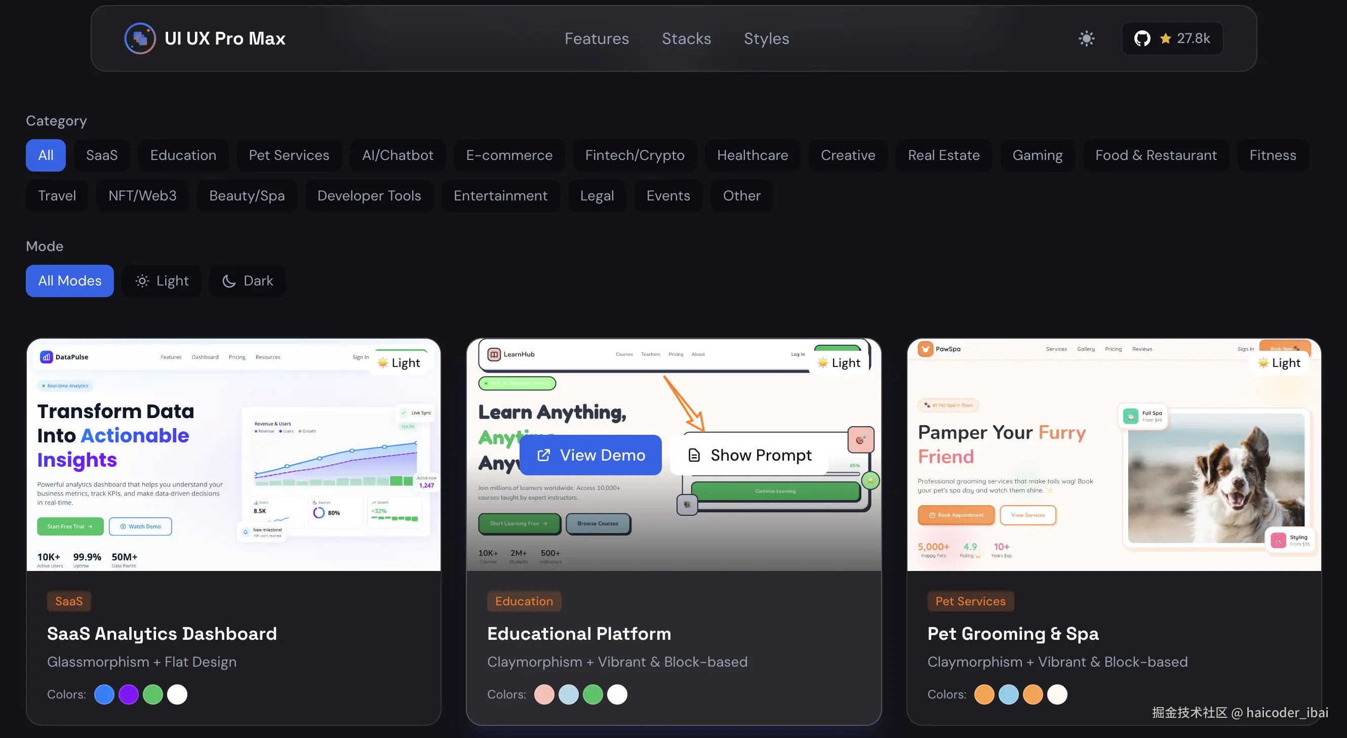The width and height of the screenshot is (1347, 738).
Task: Select the Fintech/Crypto category
Action: (635, 155)
